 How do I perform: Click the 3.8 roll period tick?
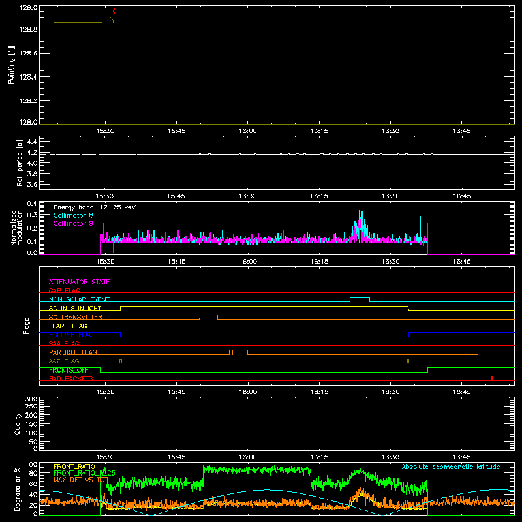(32, 174)
